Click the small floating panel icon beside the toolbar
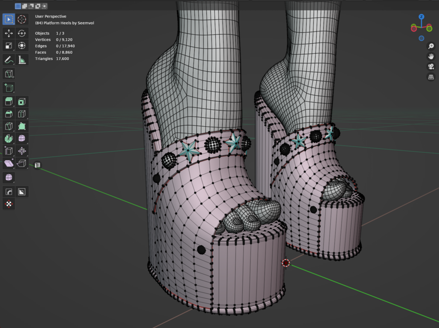The width and height of the screenshot is (439, 328). 38,165
